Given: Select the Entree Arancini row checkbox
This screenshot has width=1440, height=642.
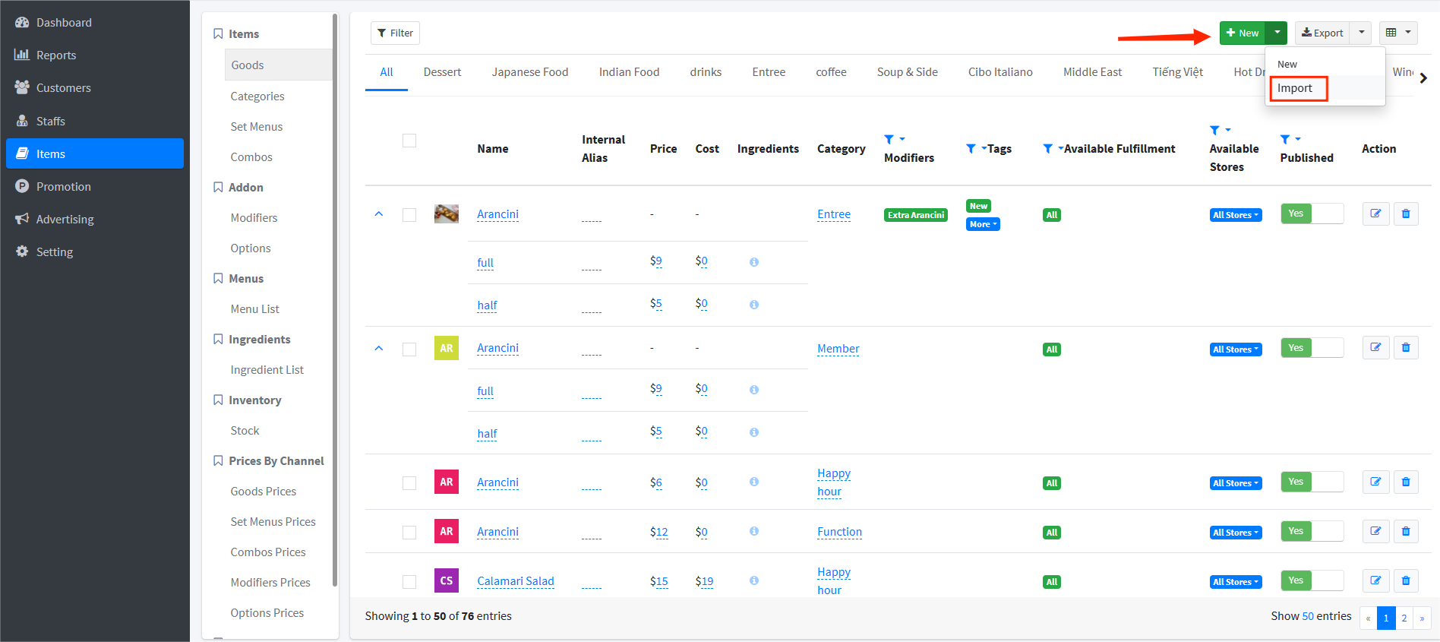Looking at the screenshot, I should point(409,215).
